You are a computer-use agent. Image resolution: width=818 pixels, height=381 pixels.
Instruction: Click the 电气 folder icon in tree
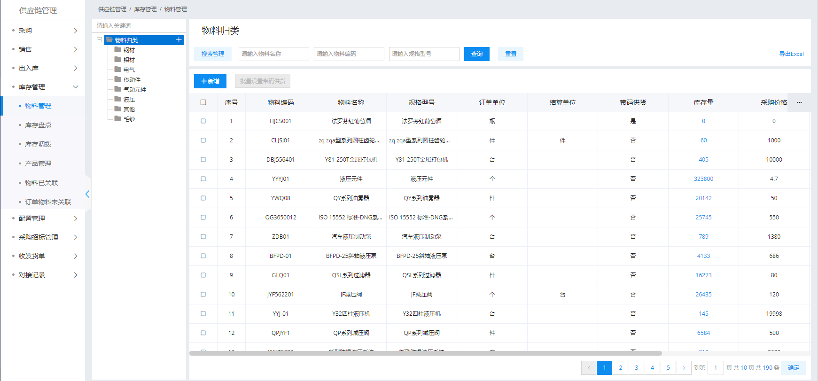[118, 70]
